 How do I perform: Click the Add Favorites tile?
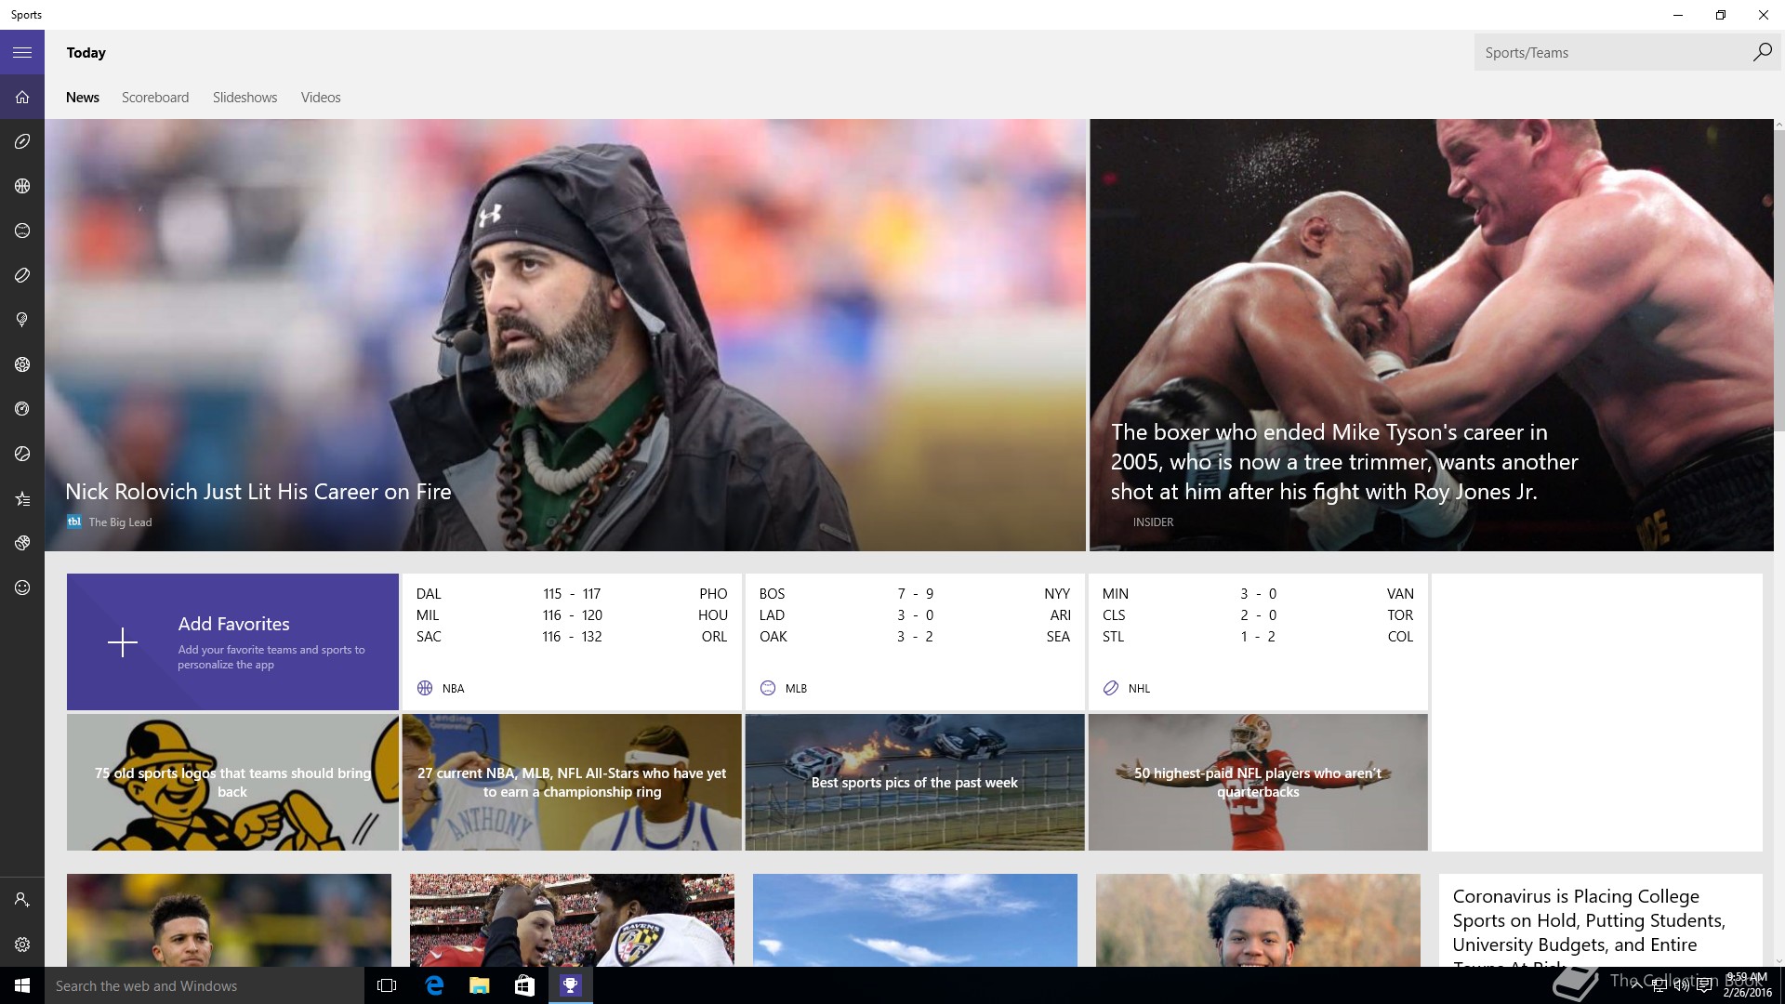[232, 641]
